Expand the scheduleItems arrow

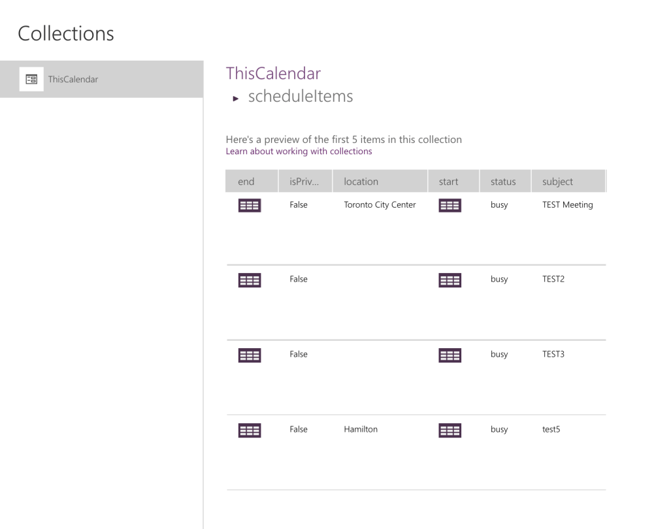[235, 99]
